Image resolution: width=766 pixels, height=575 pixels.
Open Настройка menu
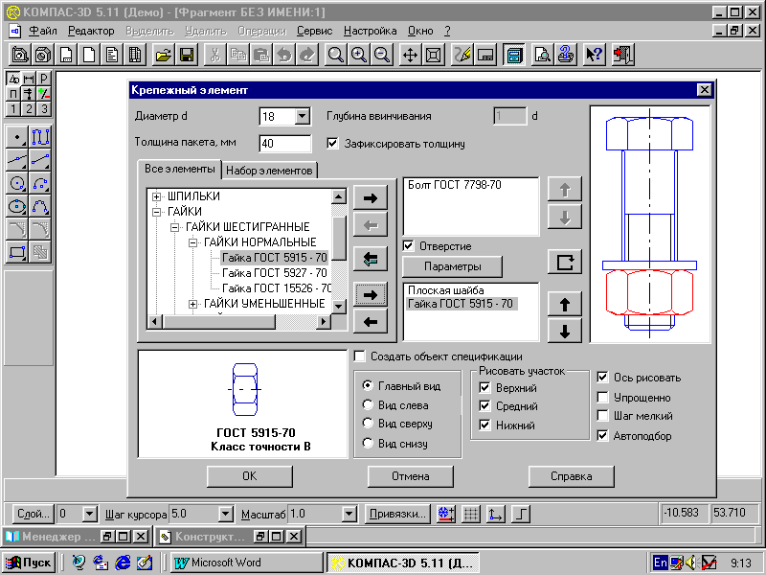point(370,31)
